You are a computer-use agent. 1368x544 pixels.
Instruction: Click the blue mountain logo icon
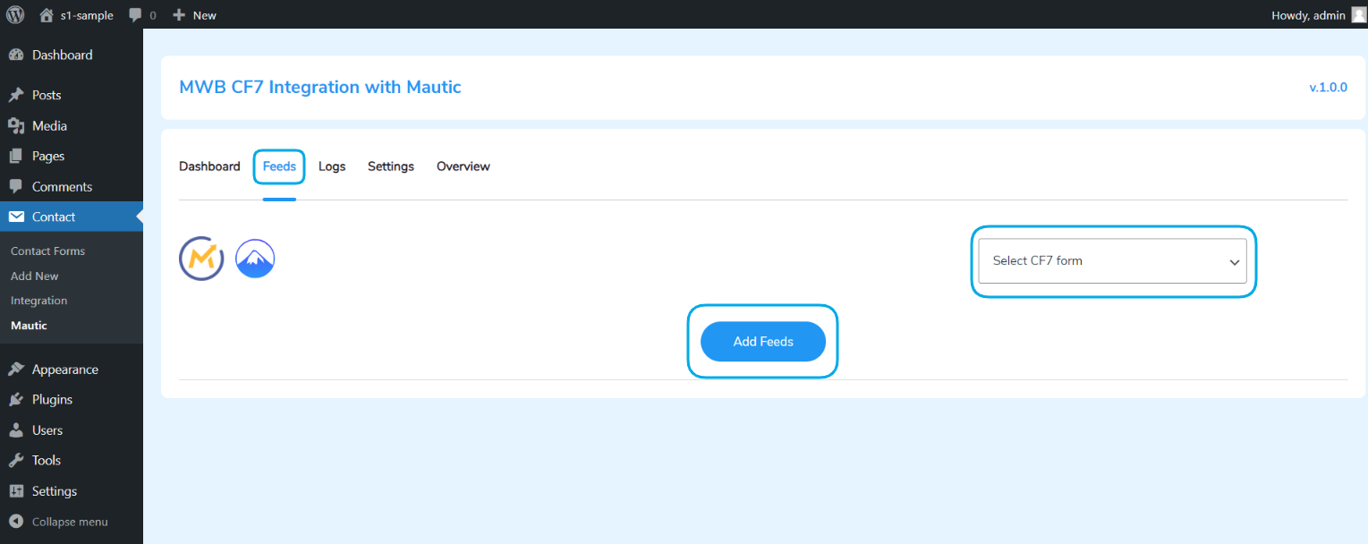[x=255, y=259]
